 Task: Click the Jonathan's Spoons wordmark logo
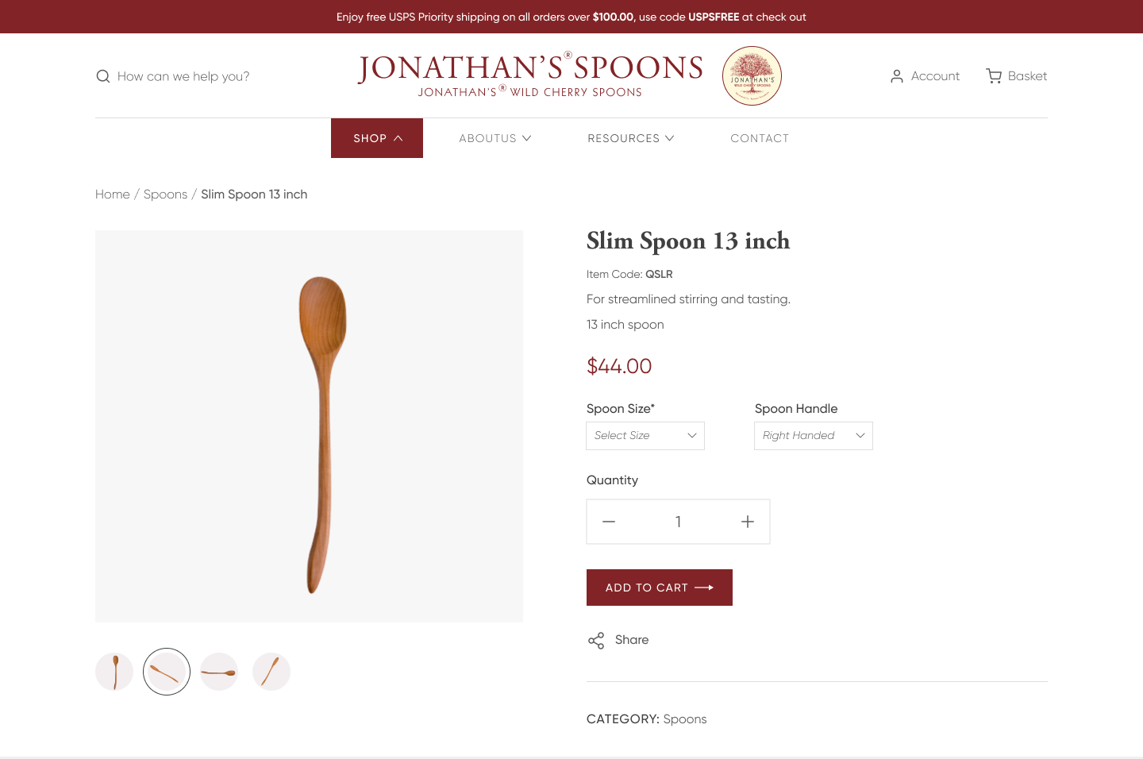(530, 75)
